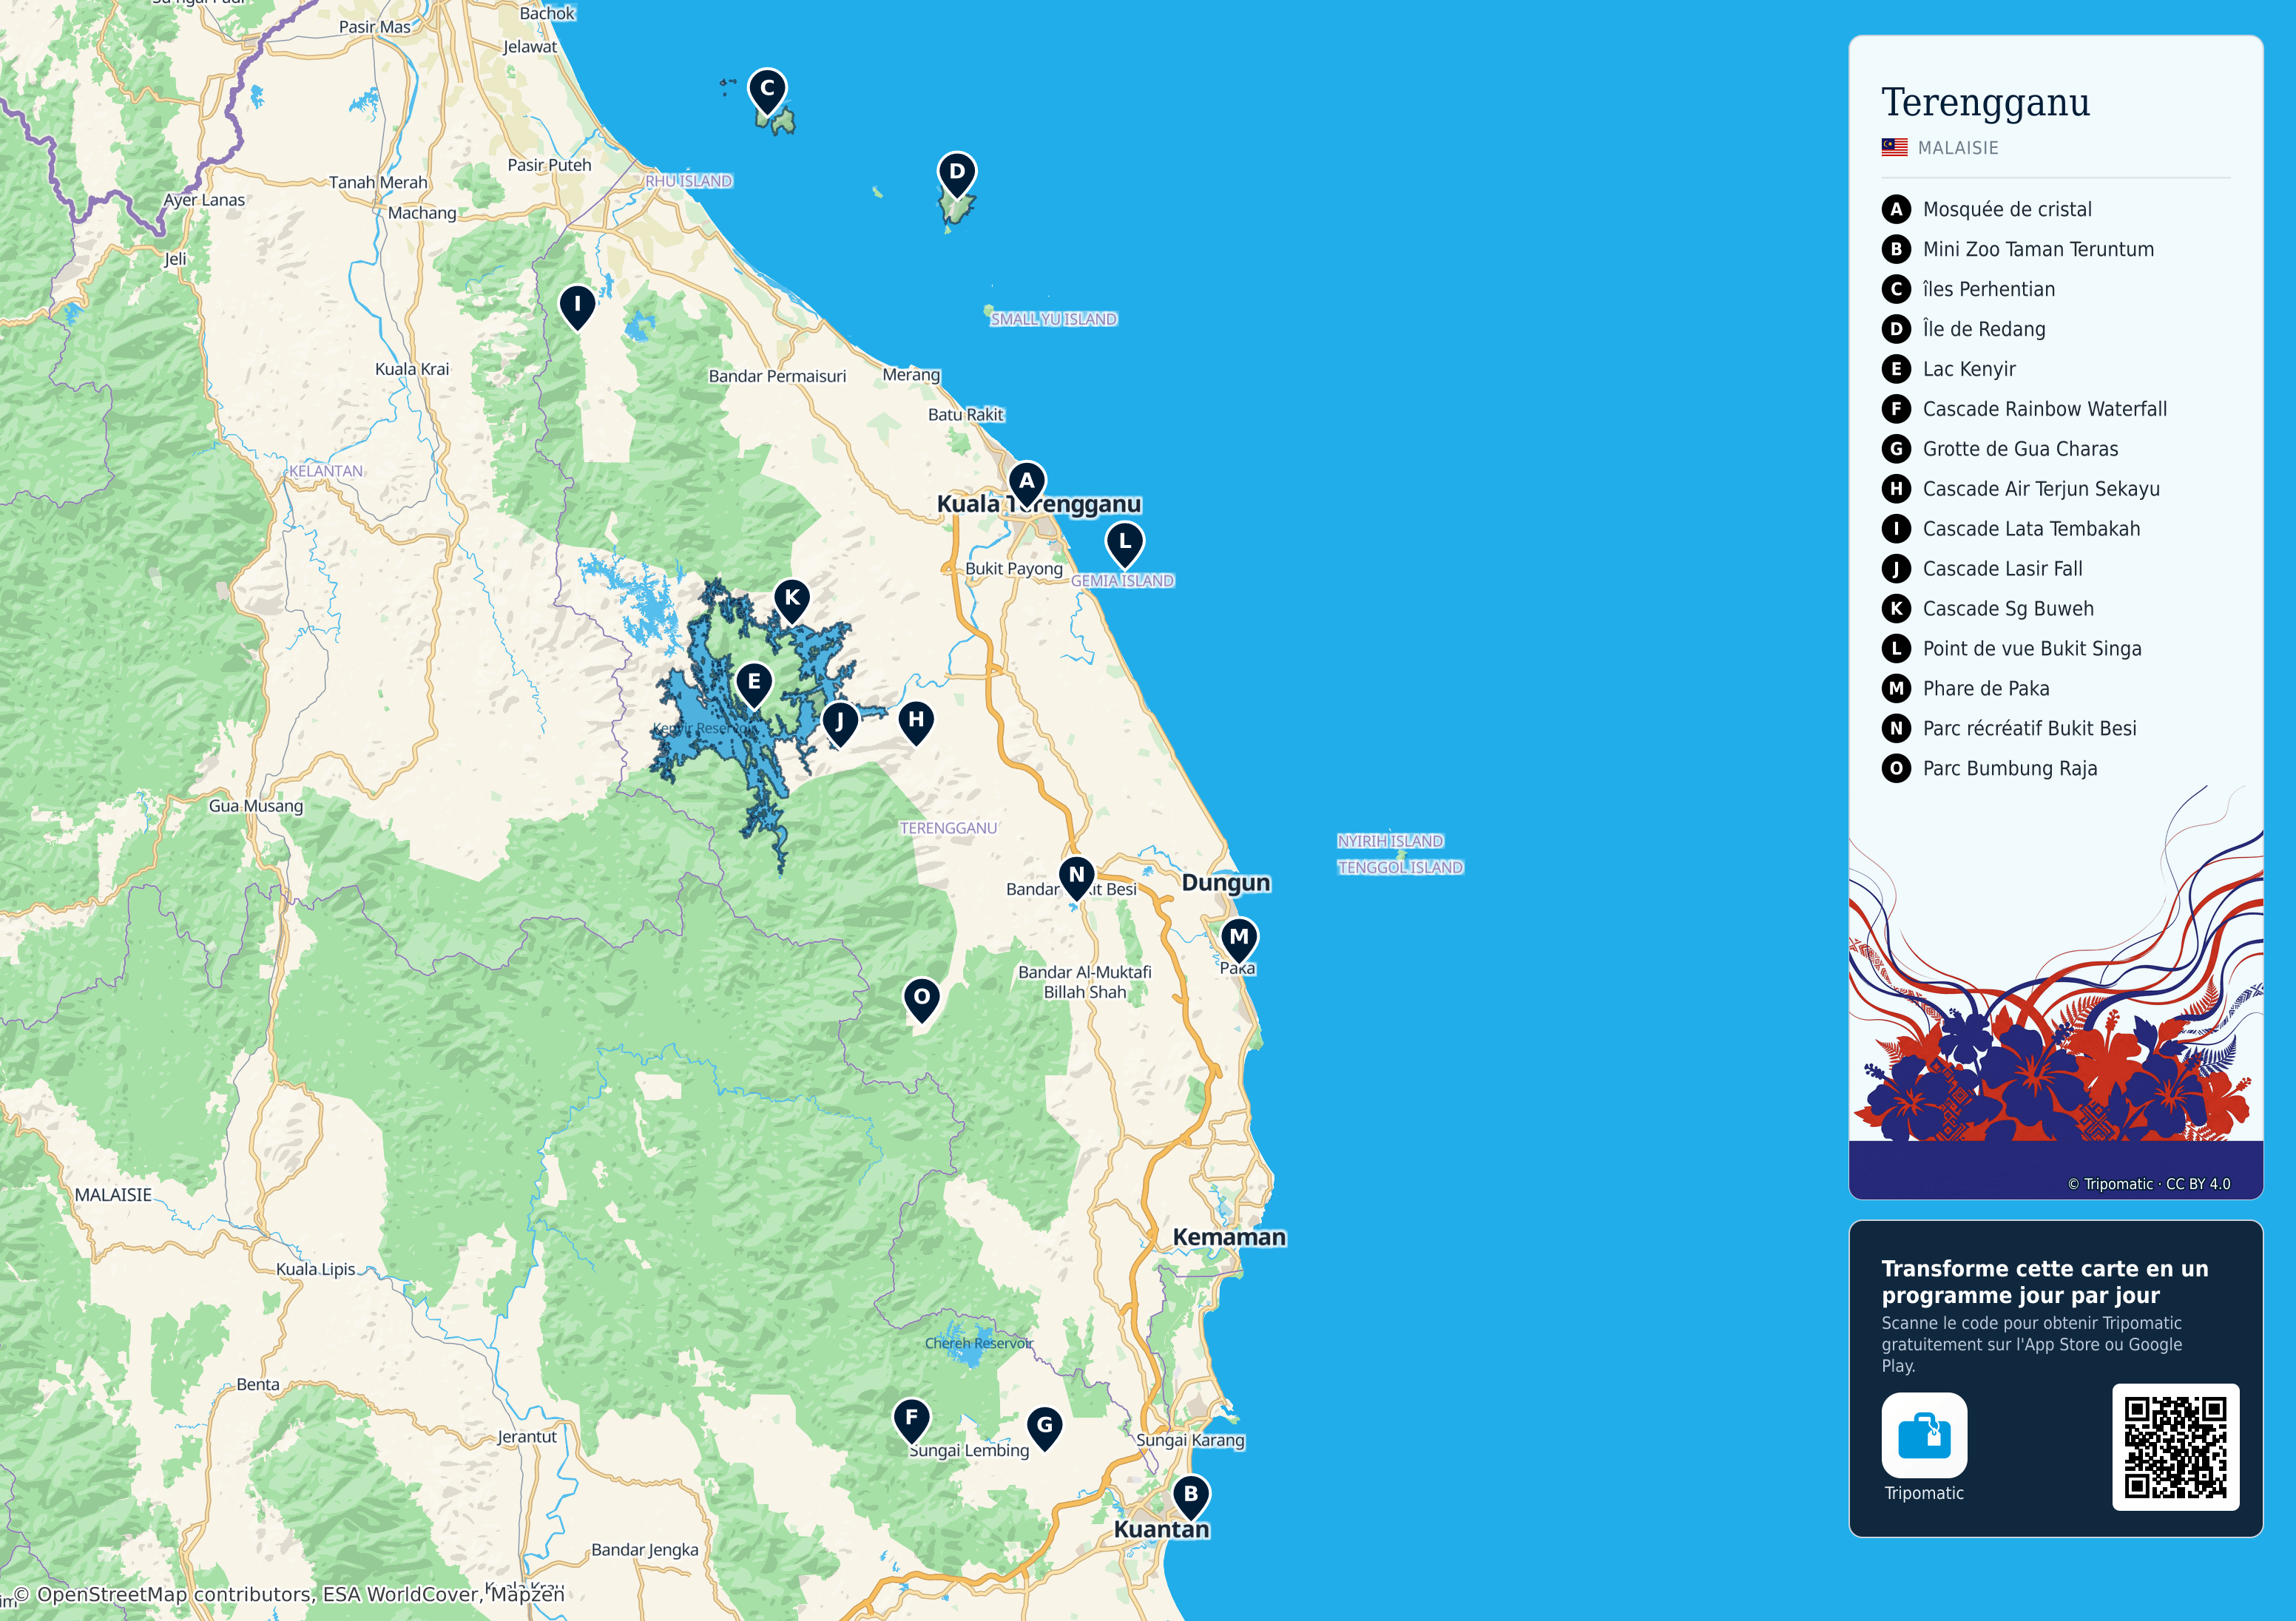Click the OpenStreetMap contributors attribution
The image size is (2296, 1621).
point(289,1594)
